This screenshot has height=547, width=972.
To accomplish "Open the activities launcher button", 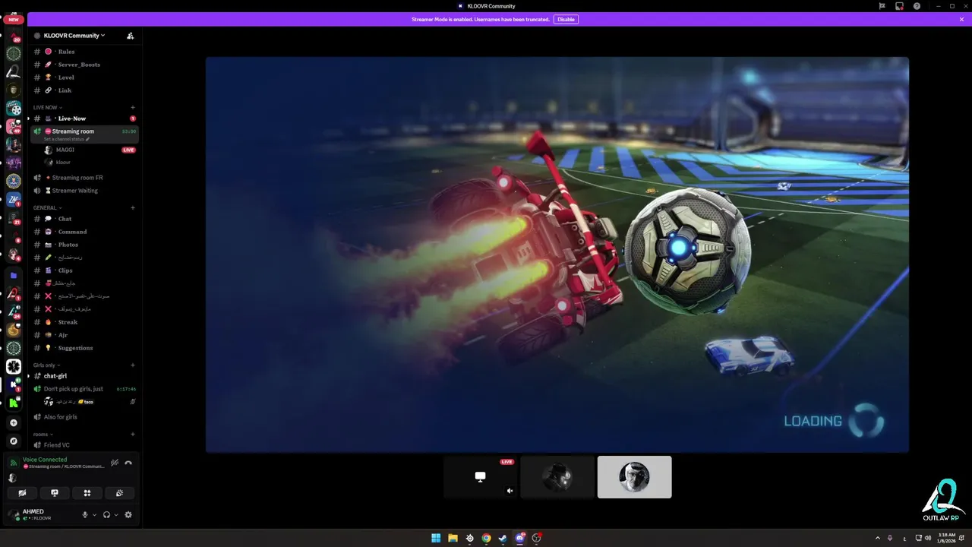I will pyautogui.click(x=87, y=493).
